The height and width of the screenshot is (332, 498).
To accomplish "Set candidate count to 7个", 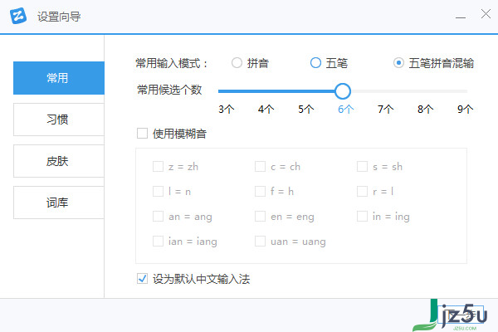I will 386,110.
